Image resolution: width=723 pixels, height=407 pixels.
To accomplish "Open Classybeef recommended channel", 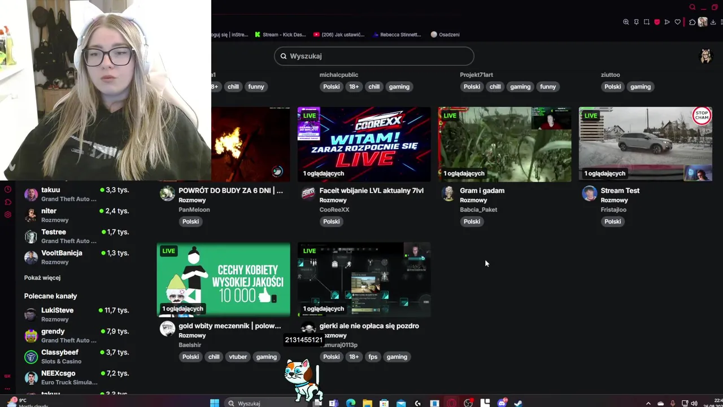I will pyautogui.click(x=77, y=356).
